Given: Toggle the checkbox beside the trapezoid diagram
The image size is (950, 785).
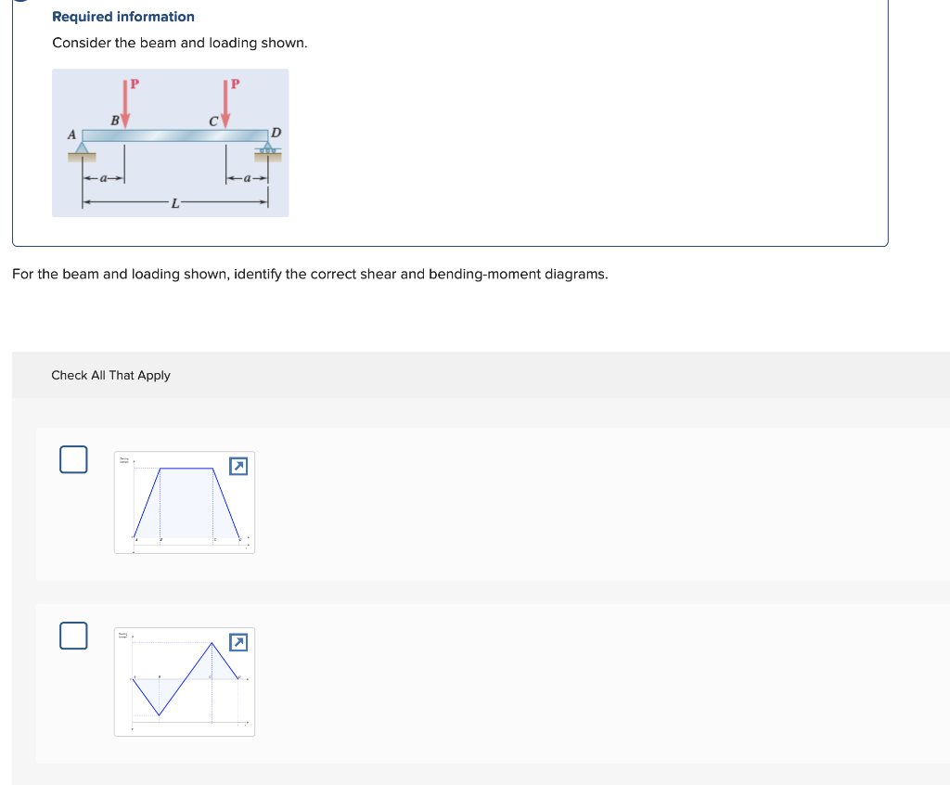Looking at the screenshot, I should point(73,459).
